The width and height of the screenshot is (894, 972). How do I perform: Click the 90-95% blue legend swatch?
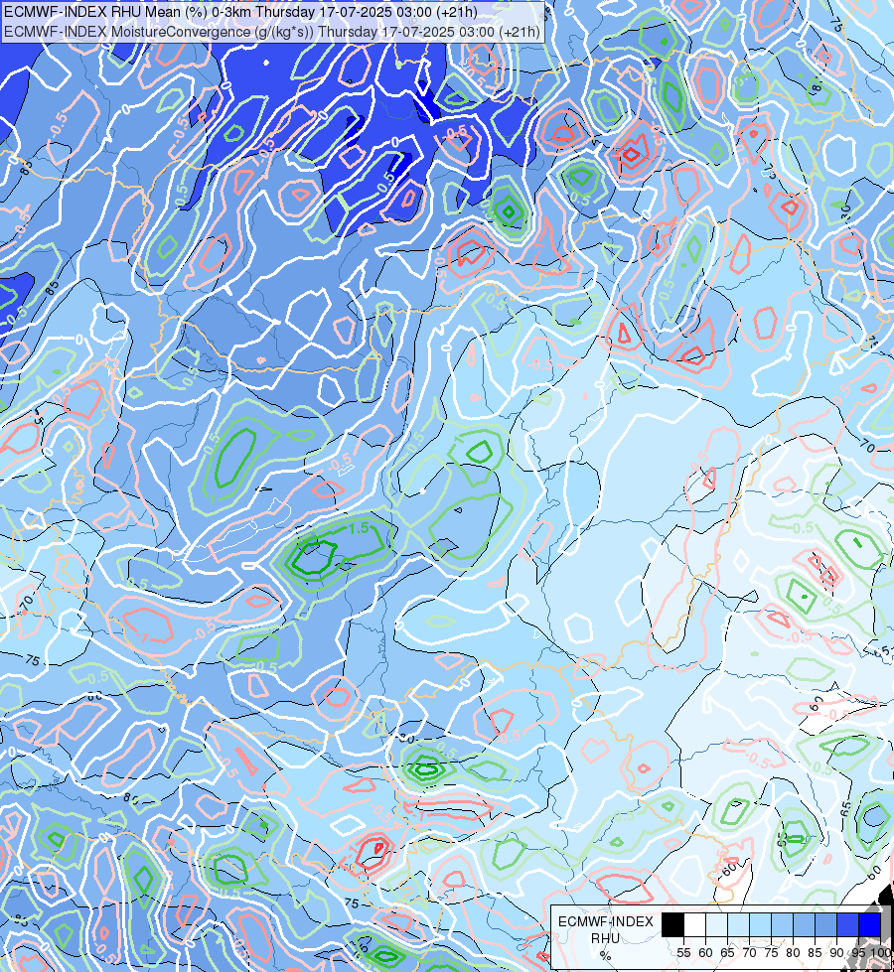848,924
